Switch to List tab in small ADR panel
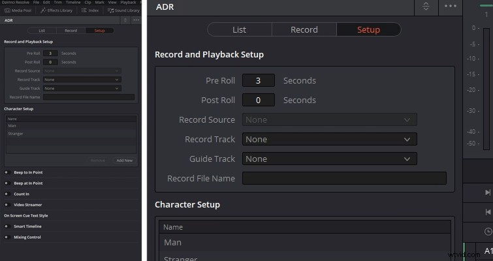Screen dimensions: 493x261 (x=42, y=31)
